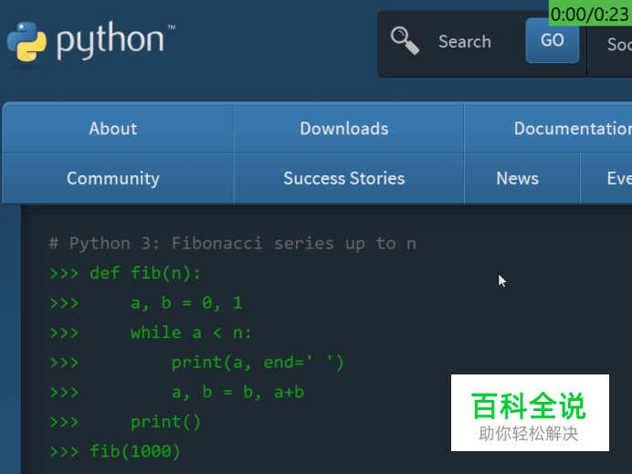Open the About menu item
Viewport: 632px width, 474px height.
click(113, 129)
